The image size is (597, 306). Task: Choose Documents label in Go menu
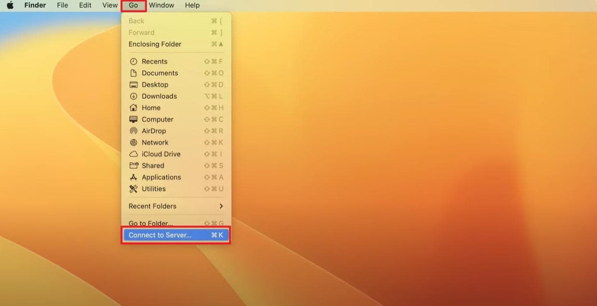pyautogui.click(x=160, y=73)
